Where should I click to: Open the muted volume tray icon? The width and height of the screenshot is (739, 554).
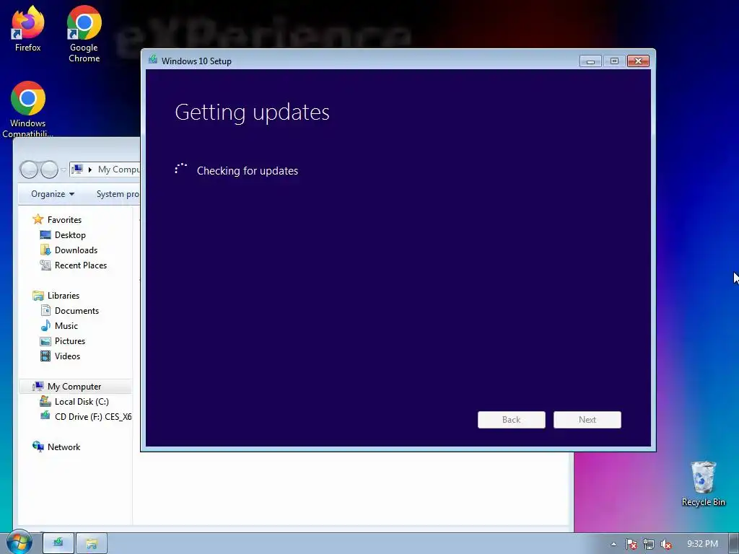pyautogui.click(x=665, y=544)
